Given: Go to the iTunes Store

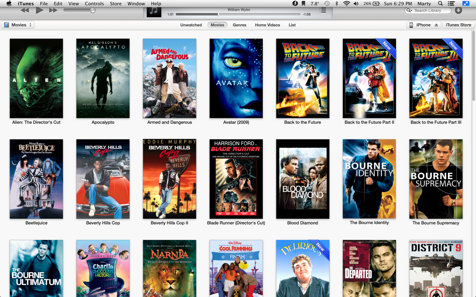Looking at the screenshot, I should tap(458, 25).
